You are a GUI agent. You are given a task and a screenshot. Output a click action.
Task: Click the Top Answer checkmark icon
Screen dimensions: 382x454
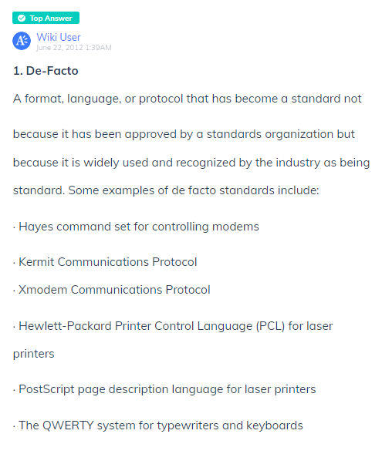tap(22, 18)
